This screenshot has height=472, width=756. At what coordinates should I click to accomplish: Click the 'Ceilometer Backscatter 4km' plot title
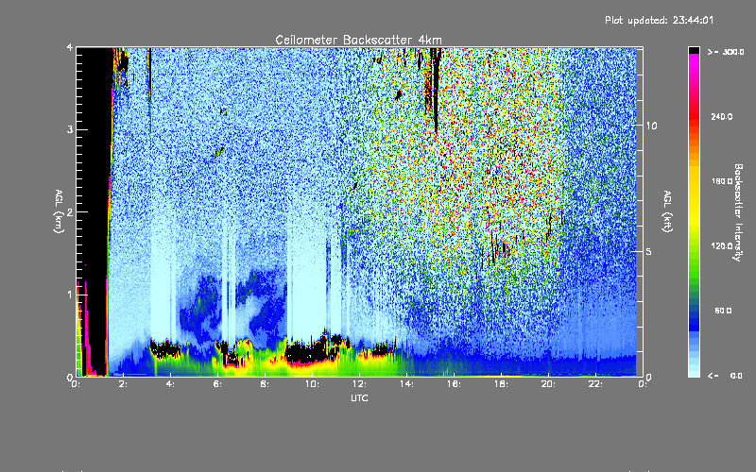click(x=358, y=40)
